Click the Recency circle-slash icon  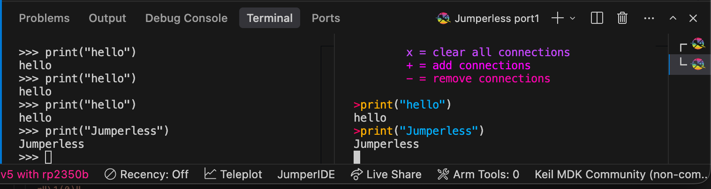(x=110, y=174)
